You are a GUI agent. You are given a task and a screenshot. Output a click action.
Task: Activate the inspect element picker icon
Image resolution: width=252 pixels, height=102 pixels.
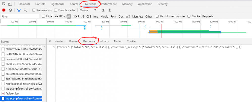4,4
